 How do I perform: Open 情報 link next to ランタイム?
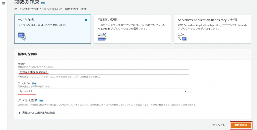[34, 83]
